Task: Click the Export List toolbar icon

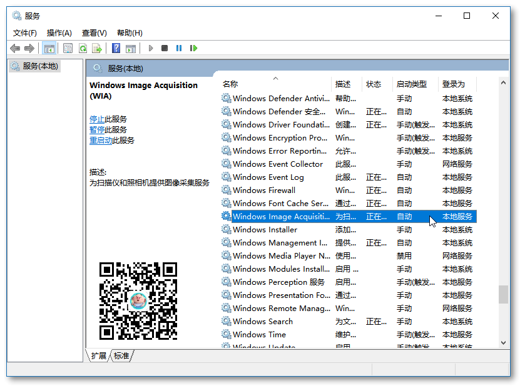Action: click(97, 48)
